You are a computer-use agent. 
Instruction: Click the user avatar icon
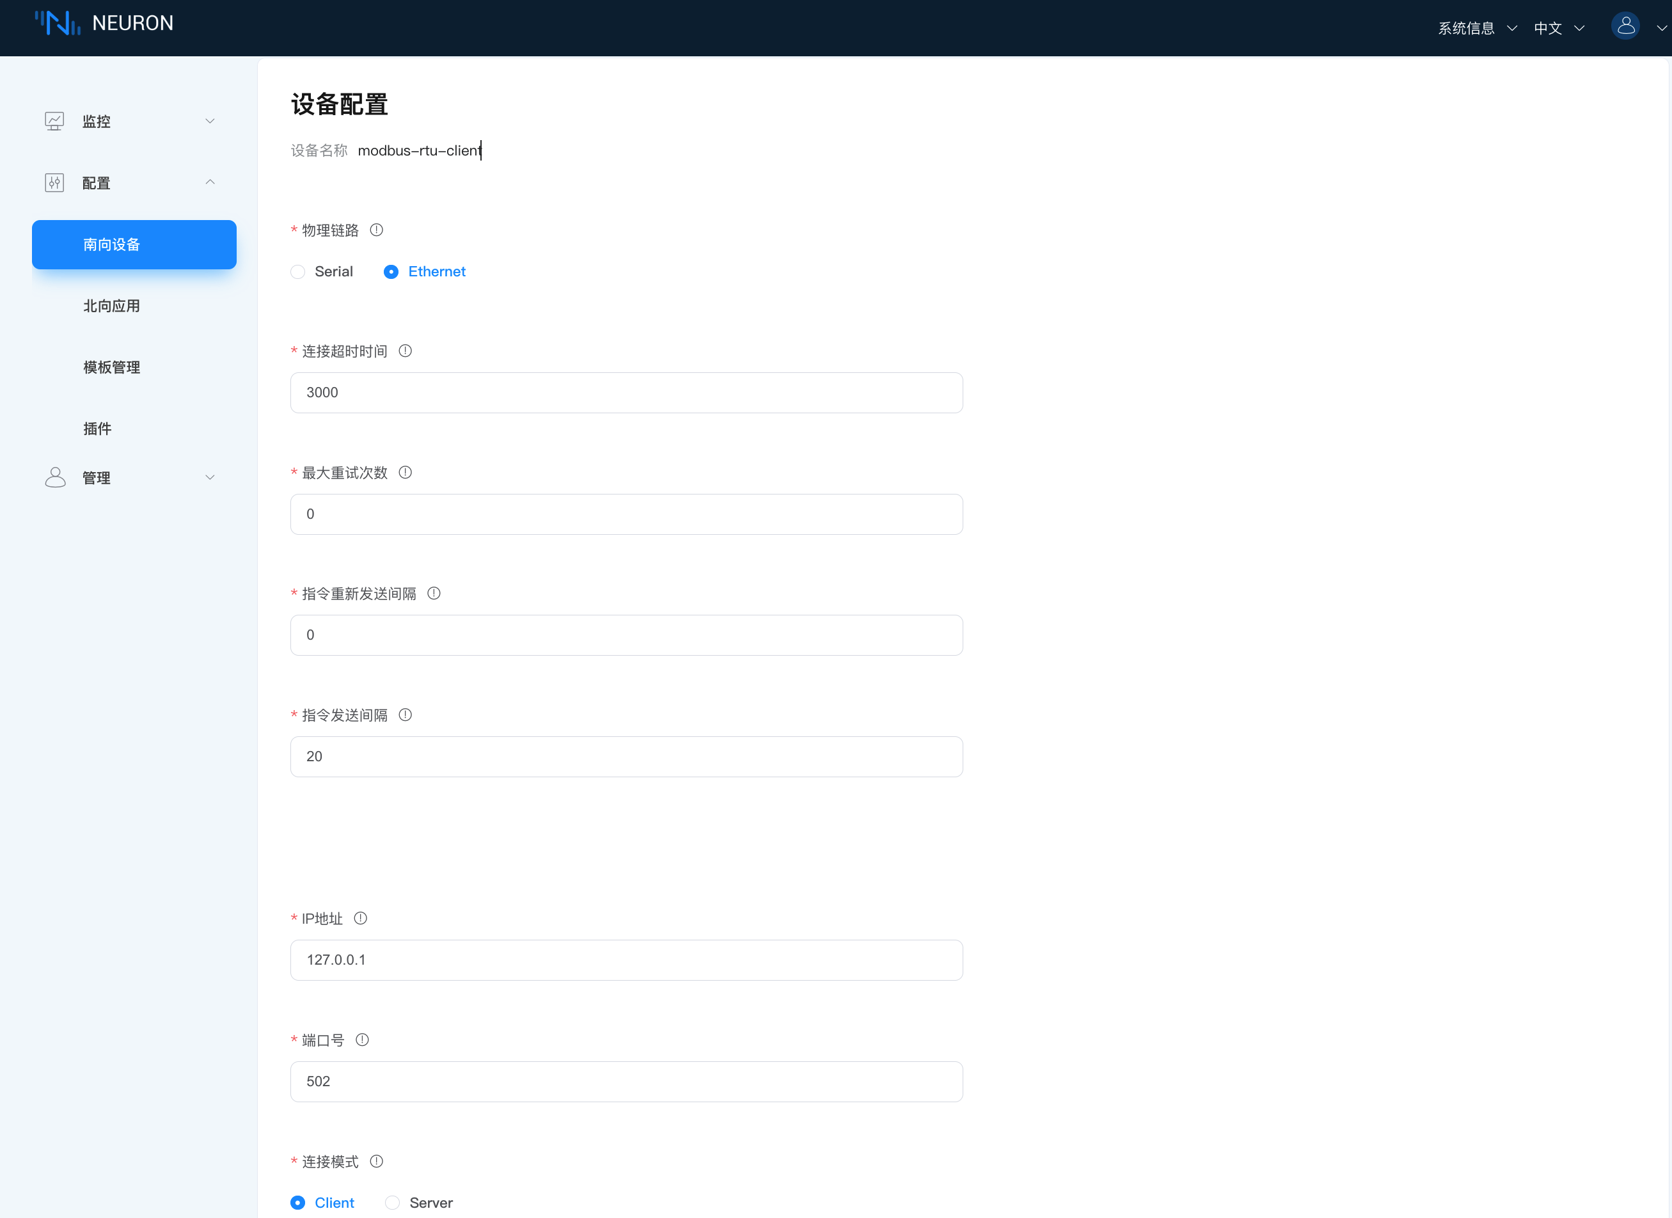[x=1625, y=26]
